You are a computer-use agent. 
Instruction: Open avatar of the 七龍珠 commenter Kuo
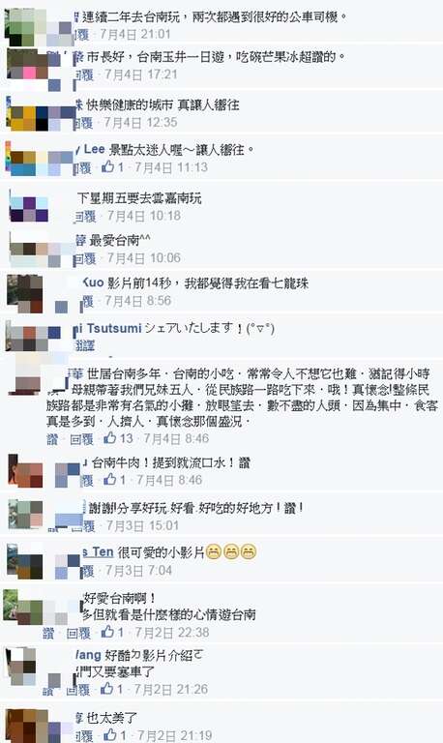[24, 294]
